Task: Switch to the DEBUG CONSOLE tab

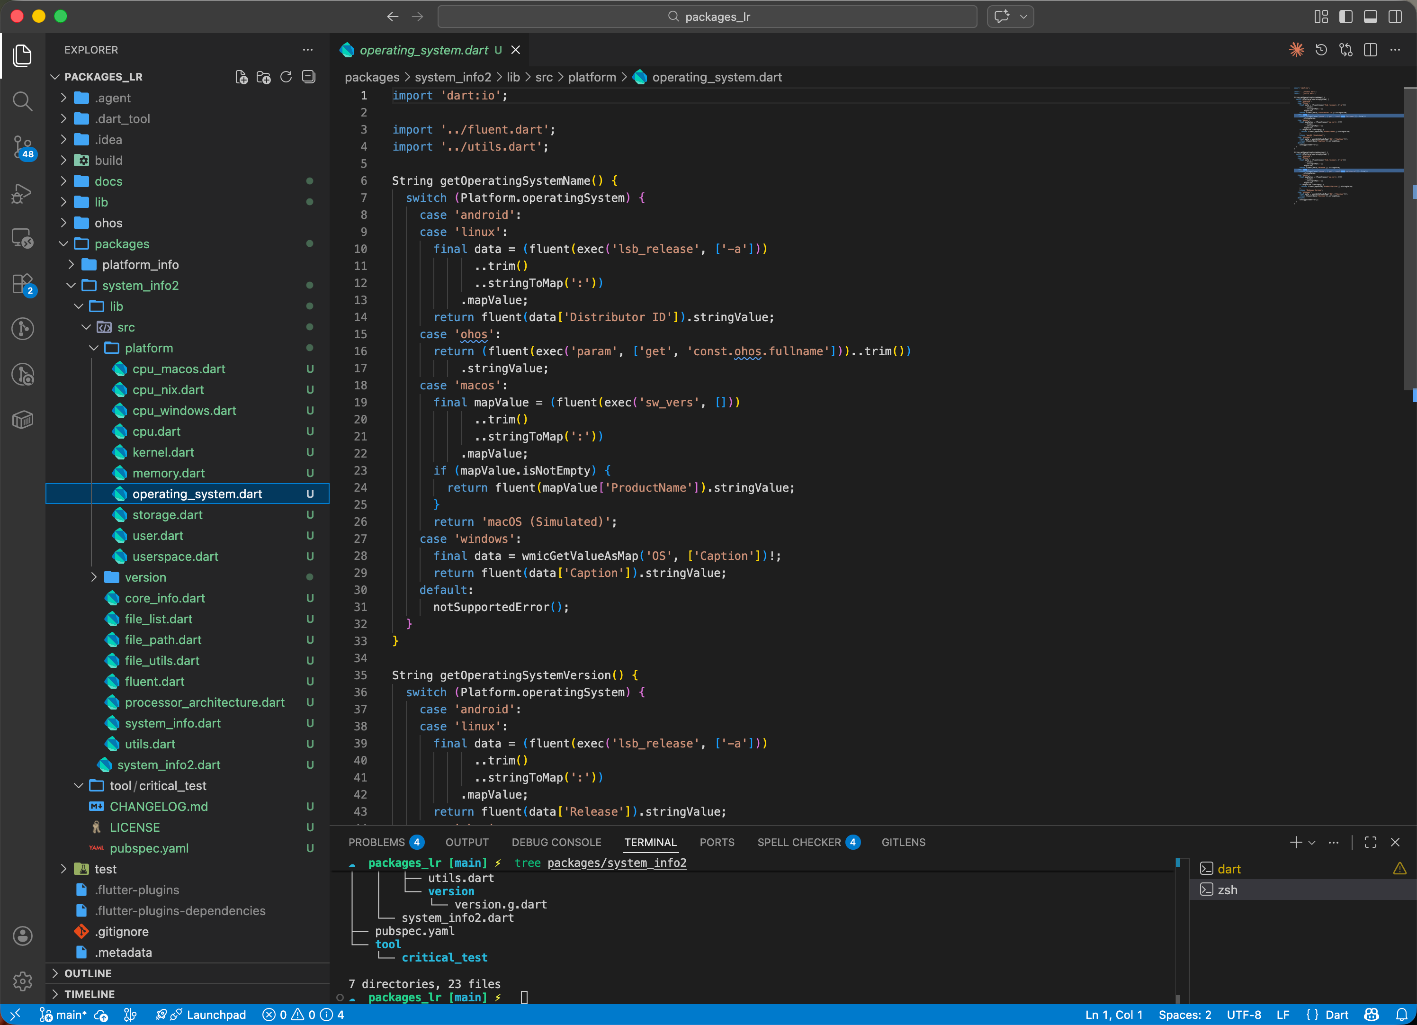Action: click(556, 842)
